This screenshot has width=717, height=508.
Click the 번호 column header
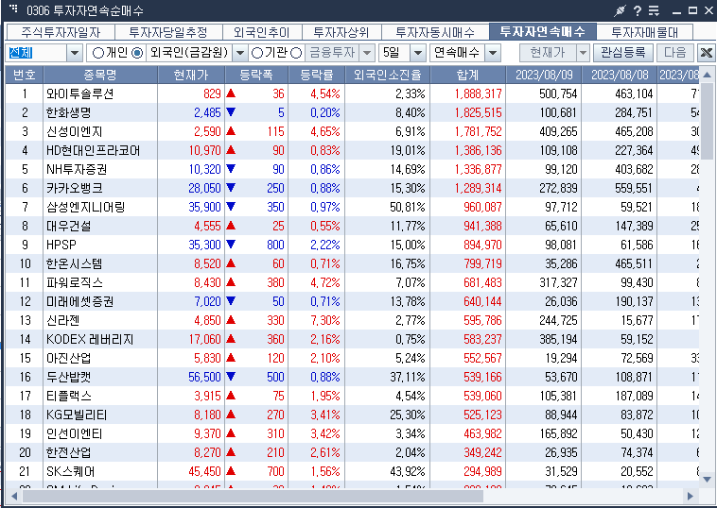point(25,75)
